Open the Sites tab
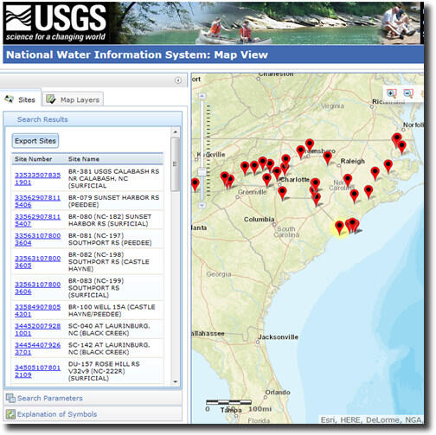Screen dimensions: 436x435 pos(21,99)
